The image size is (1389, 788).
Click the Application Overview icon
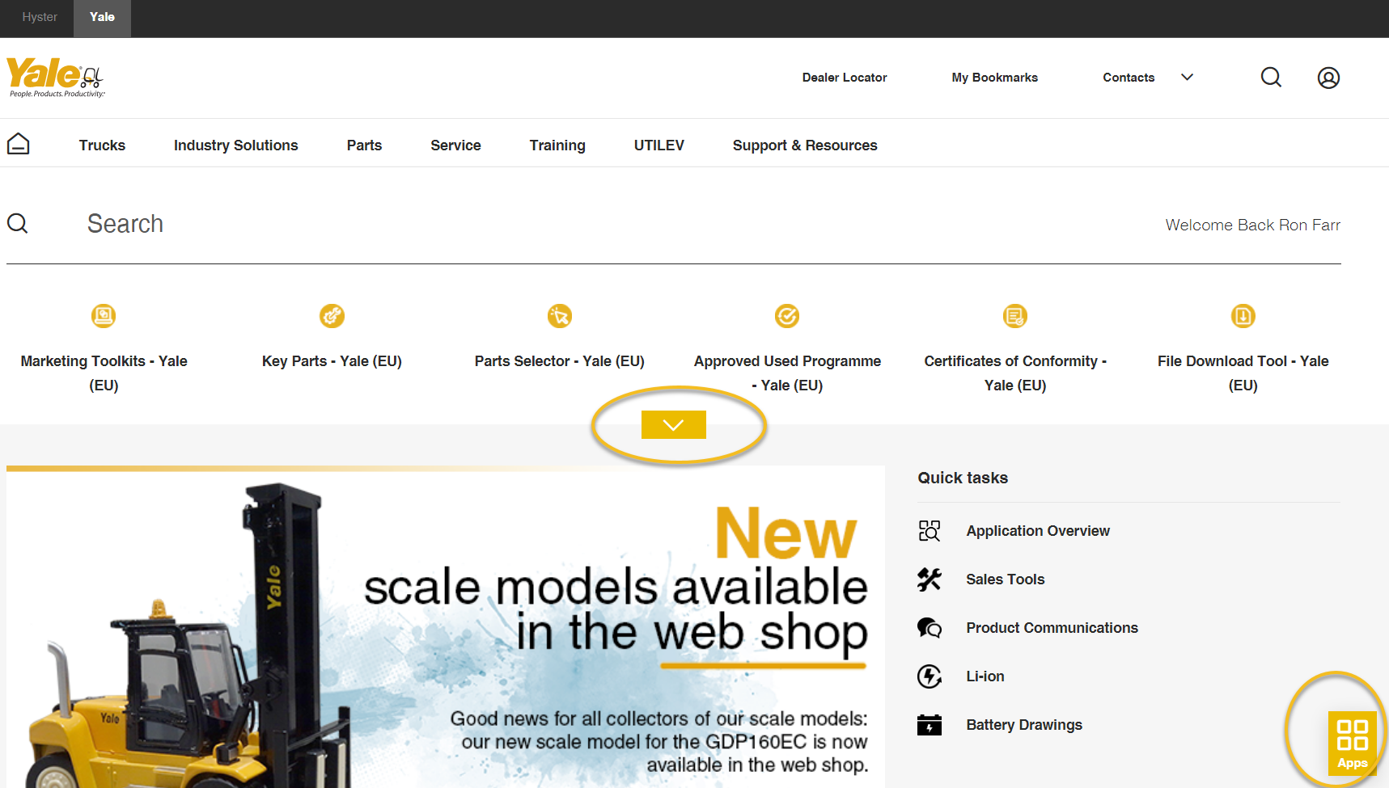click(930, 531)
